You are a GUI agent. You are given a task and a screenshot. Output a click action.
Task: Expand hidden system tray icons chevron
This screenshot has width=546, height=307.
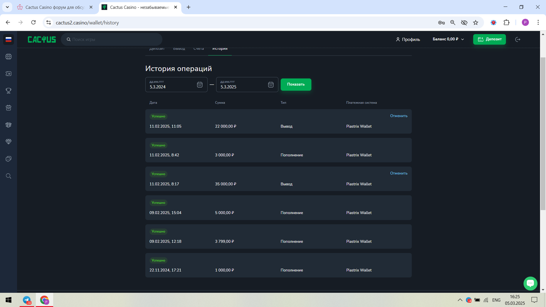click(460, 300)
